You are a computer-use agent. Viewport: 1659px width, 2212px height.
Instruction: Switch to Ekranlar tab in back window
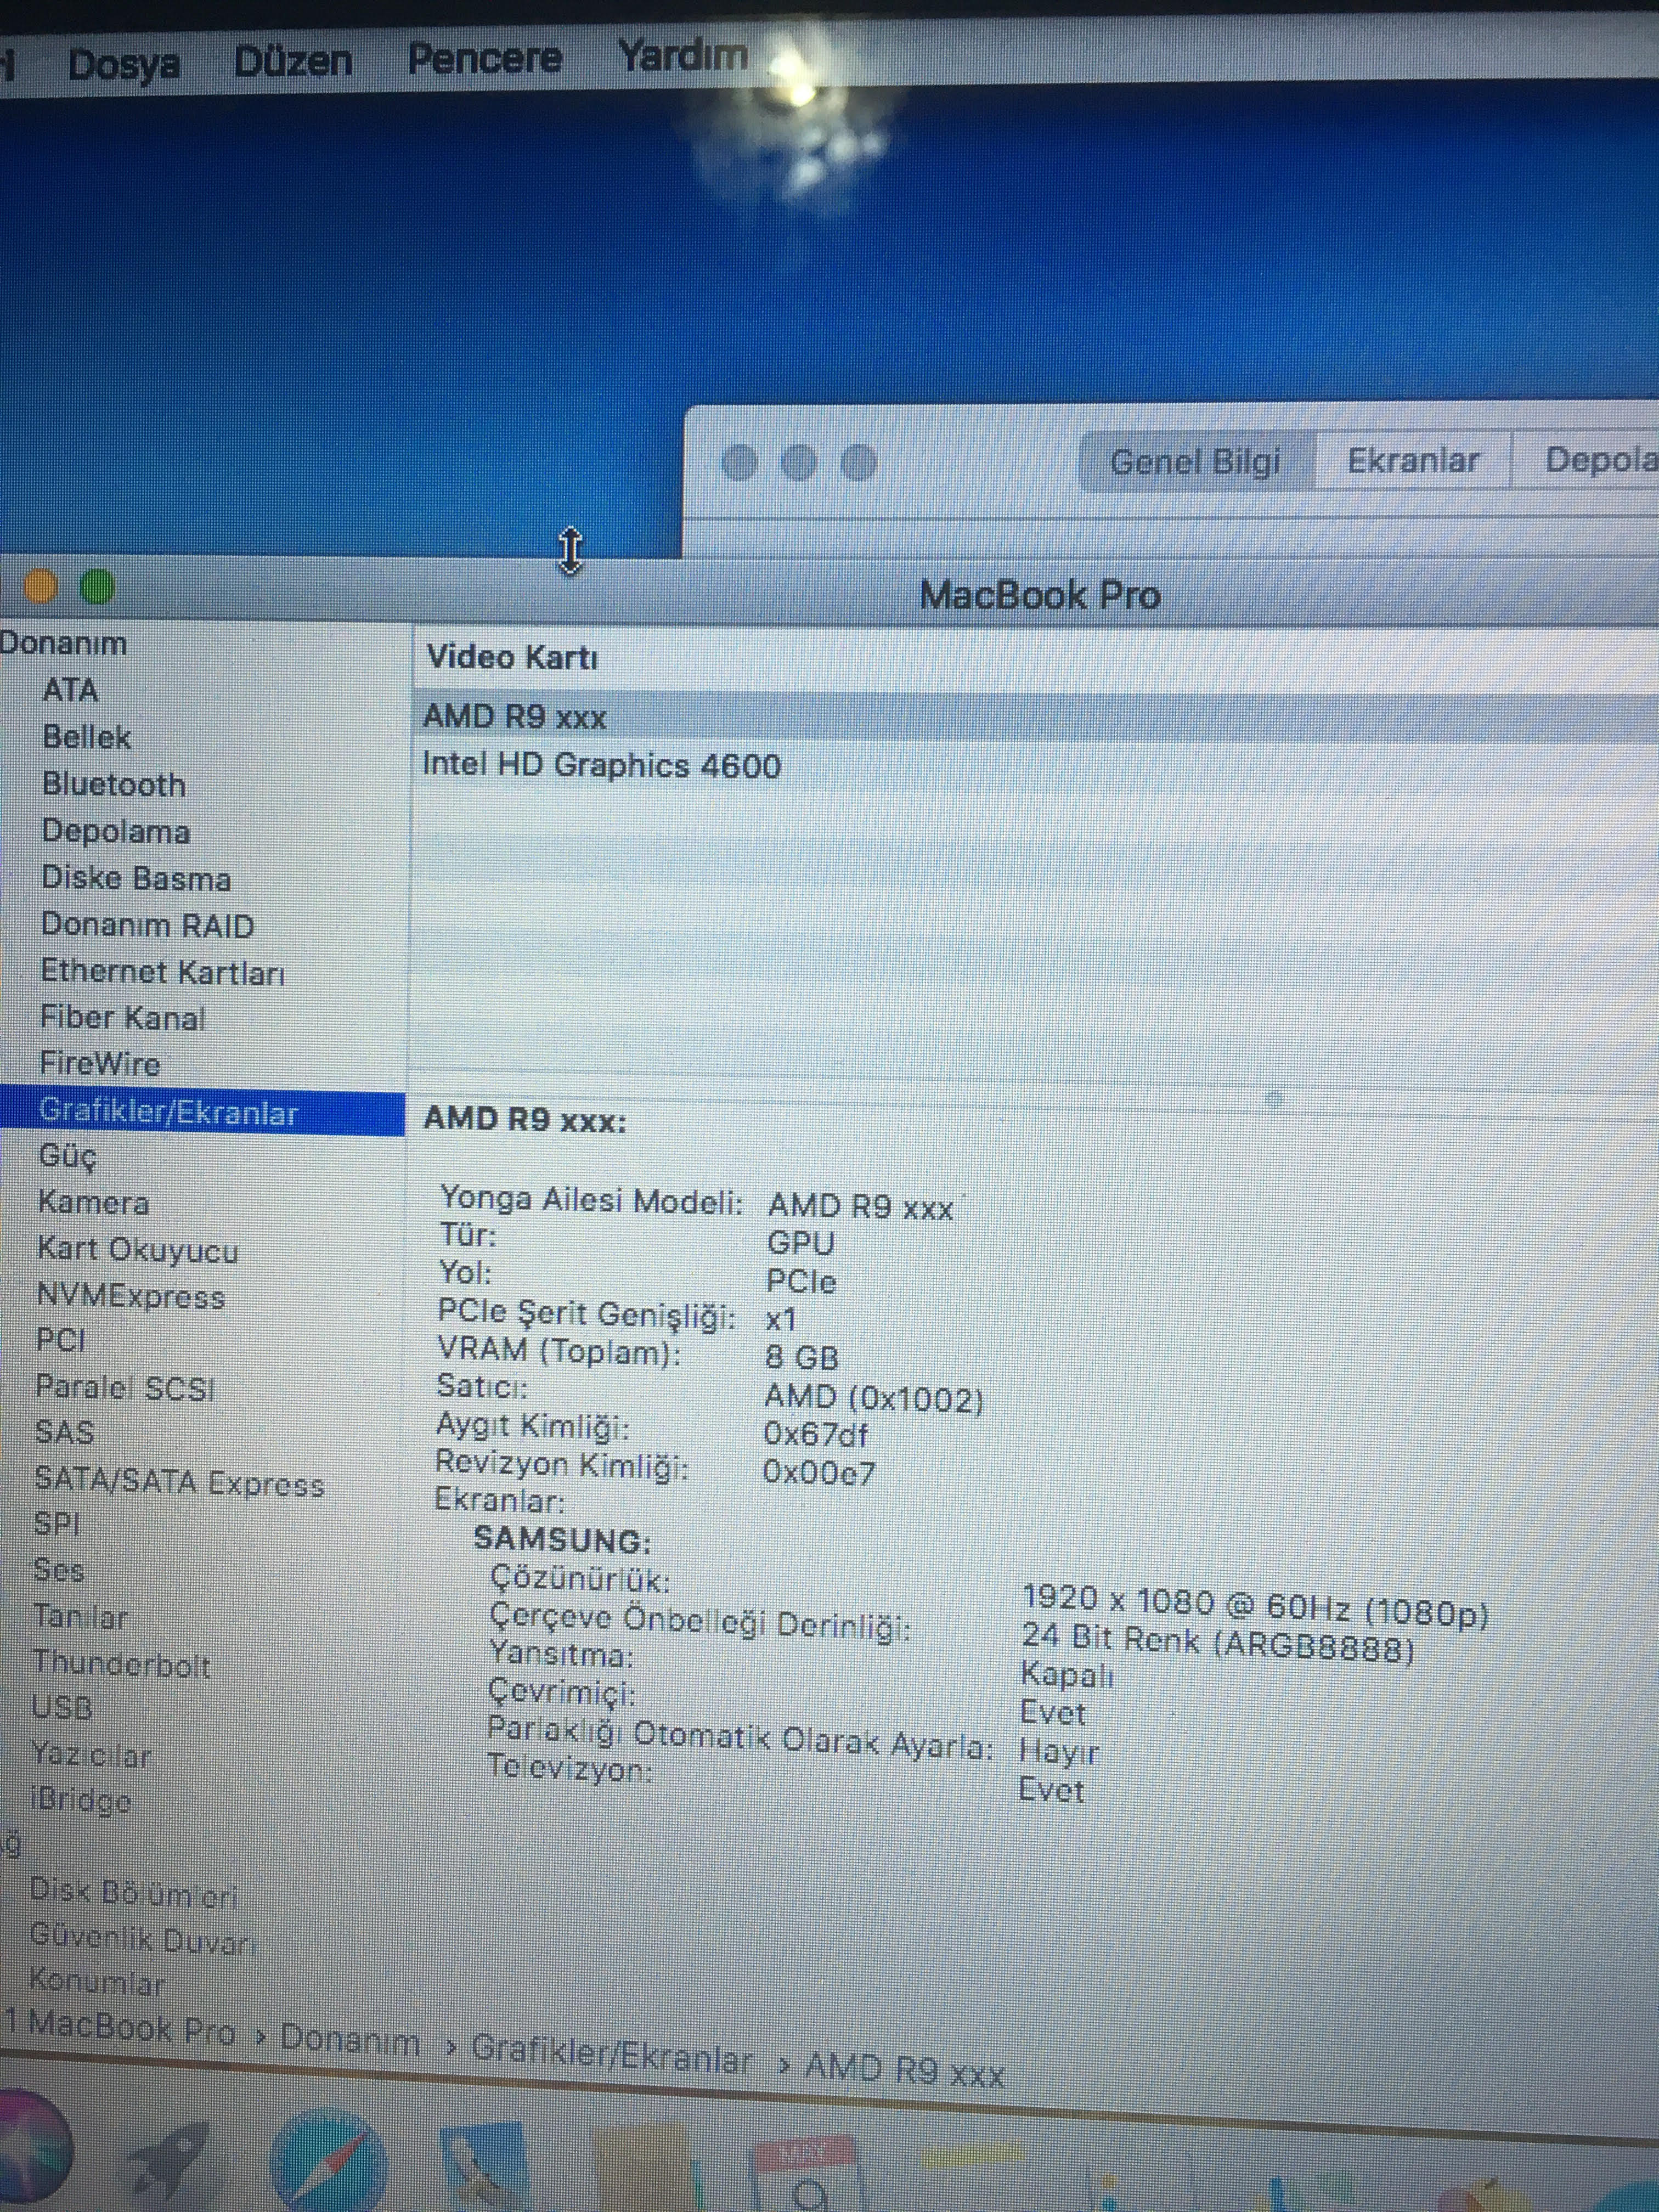tap(1412, 460)
